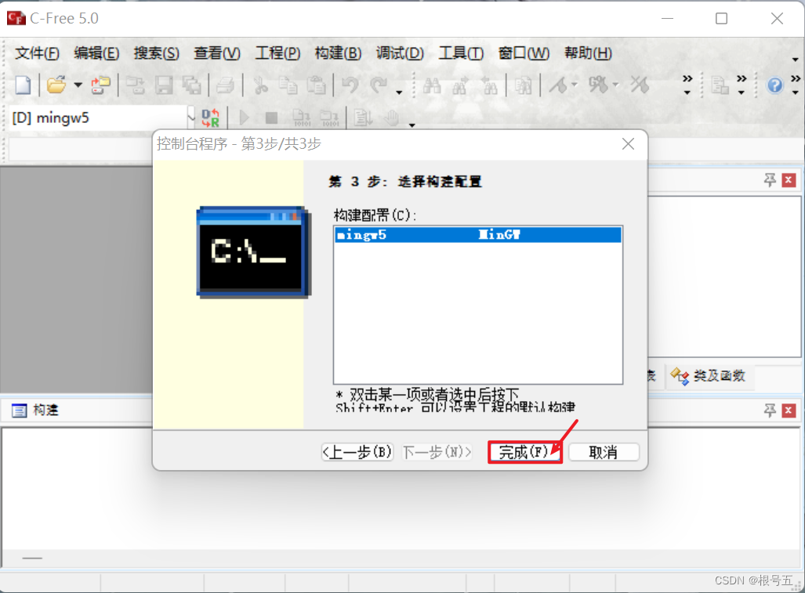This screenshot has width=805, height=593.
Task: Open a file with the folder icon
Action: click(56, 85)
